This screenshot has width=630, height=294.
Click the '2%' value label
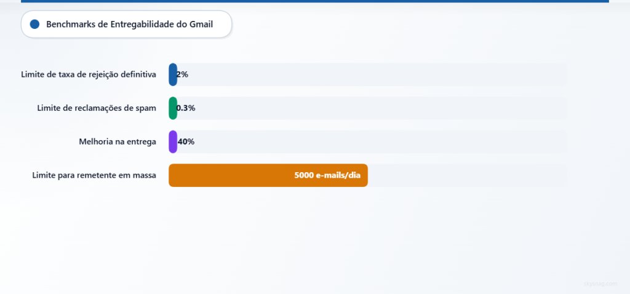(182, 74)
